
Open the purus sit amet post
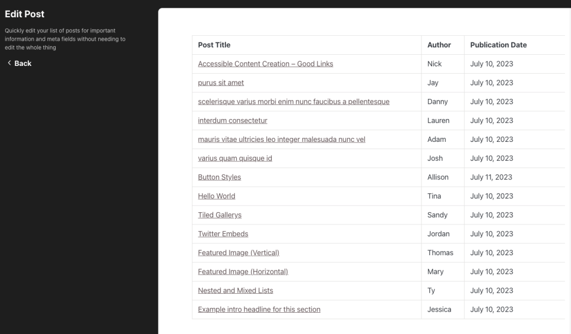click(220, 83)
